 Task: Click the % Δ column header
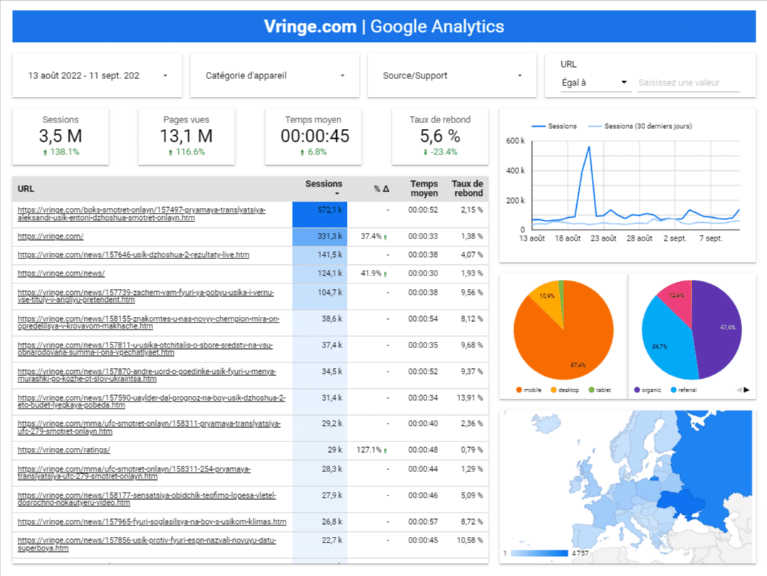click(x=382, y=189)
